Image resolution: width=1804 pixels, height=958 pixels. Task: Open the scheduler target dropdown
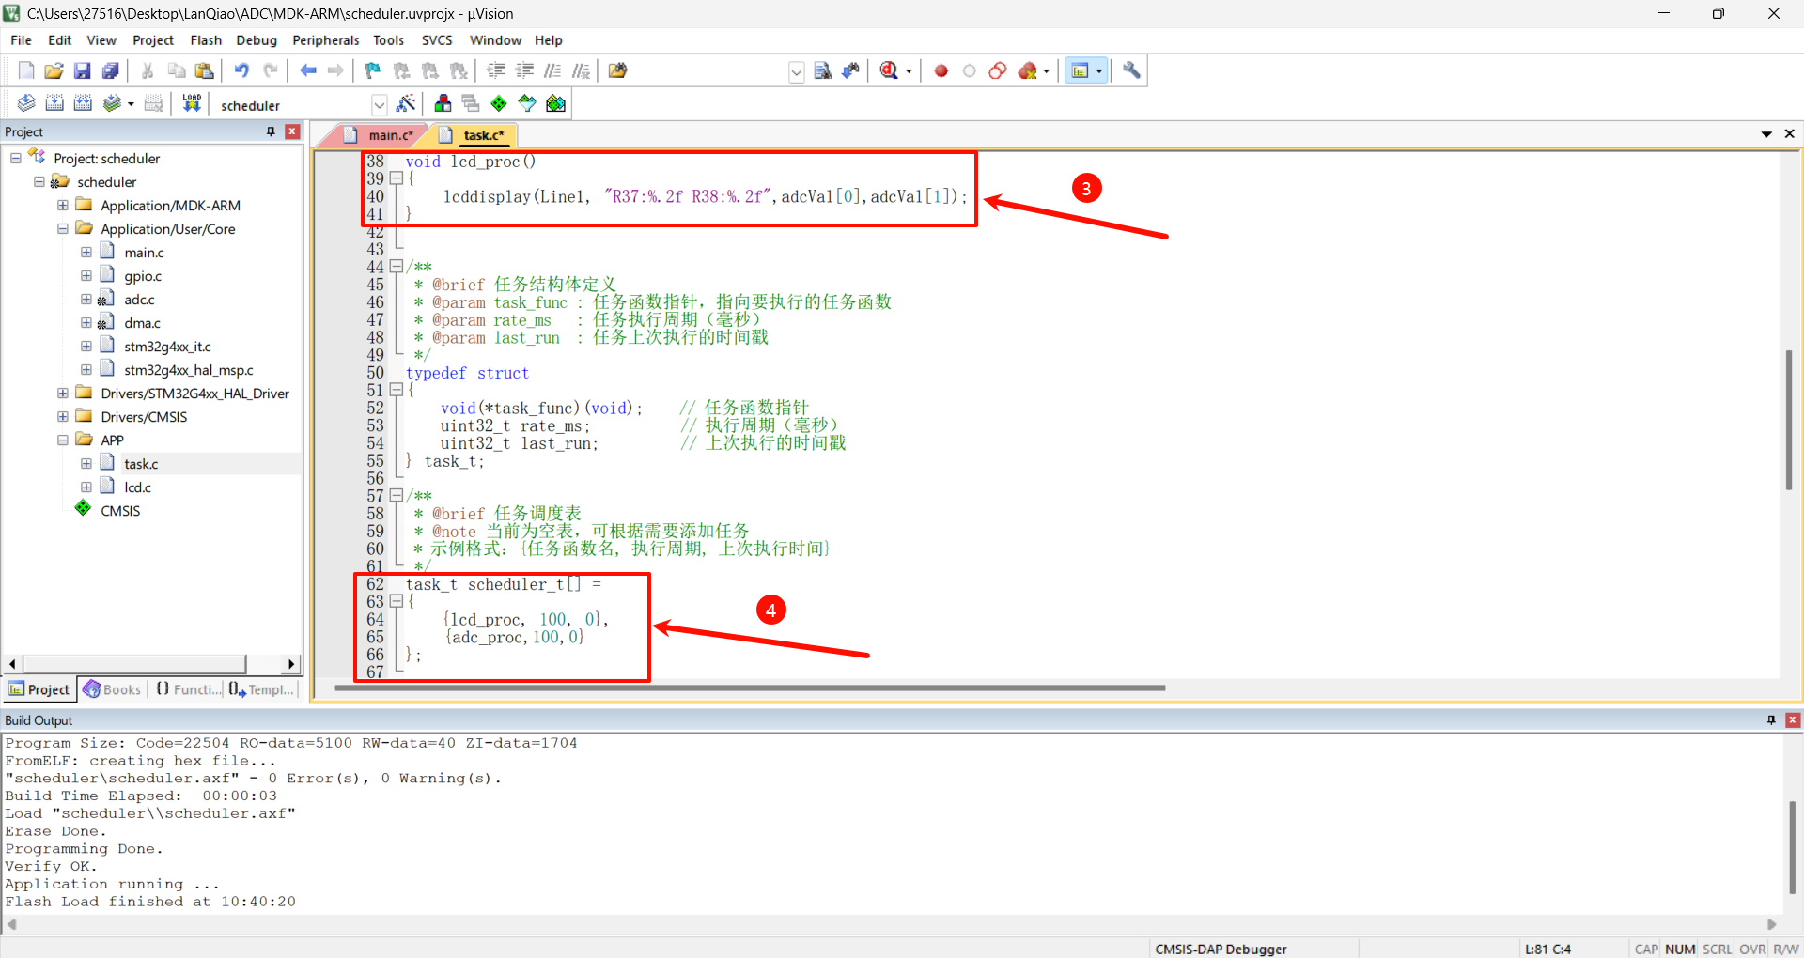pos(379,105)
